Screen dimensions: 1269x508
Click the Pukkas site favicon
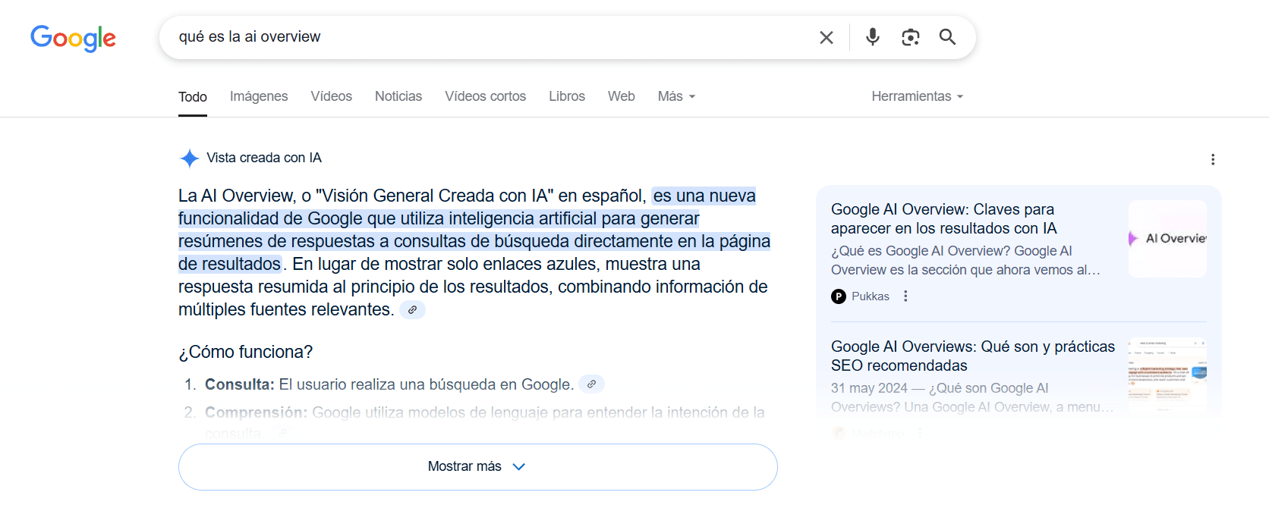pos(839,296)
